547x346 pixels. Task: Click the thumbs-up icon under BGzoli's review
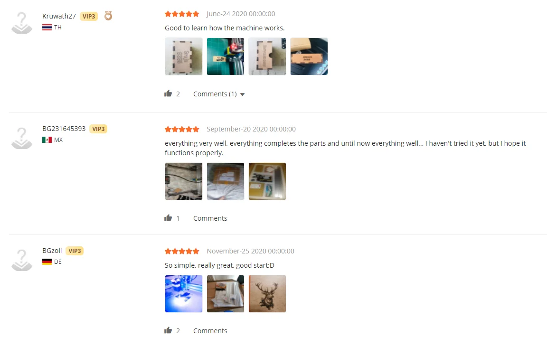point(168,330)
